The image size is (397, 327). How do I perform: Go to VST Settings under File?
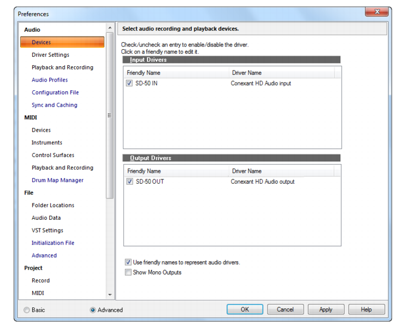[48, 230]
